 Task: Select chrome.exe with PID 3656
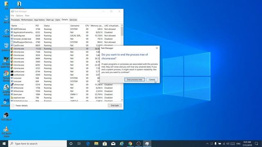55,55
